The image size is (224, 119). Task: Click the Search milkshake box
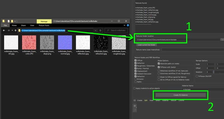pyautogui.click(x=116, y=31)
